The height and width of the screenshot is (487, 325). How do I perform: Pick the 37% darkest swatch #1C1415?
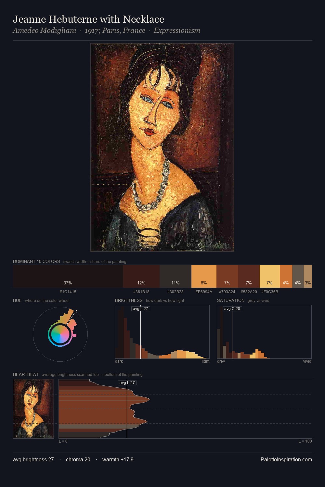(x=68, y=276)
